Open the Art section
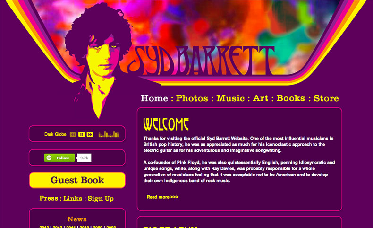 click(261, 98)
